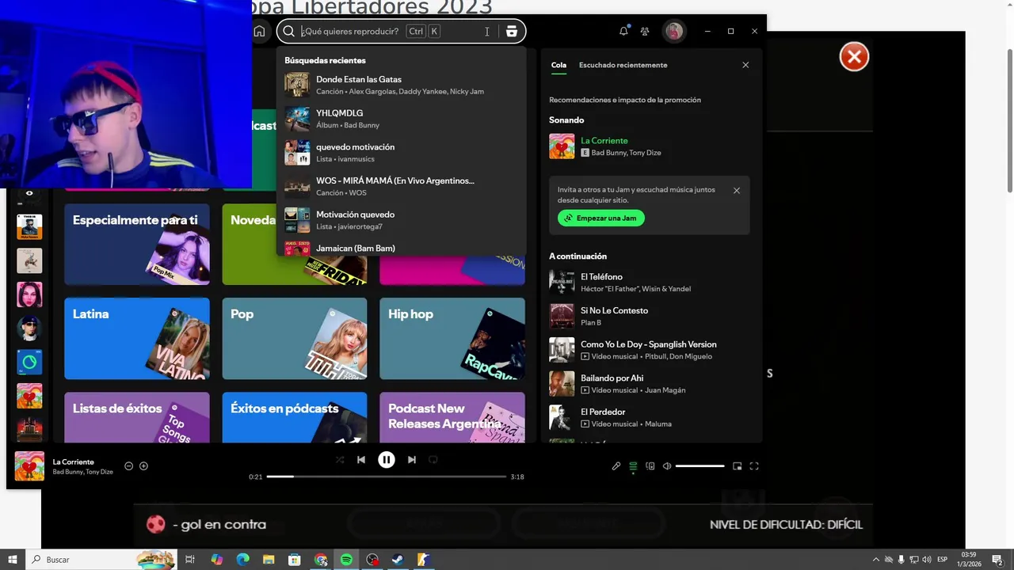Screen dimensions: 1014x570
Task: Seek within the song progress bar
Action: pyautogui.click(x=387, y=477)
